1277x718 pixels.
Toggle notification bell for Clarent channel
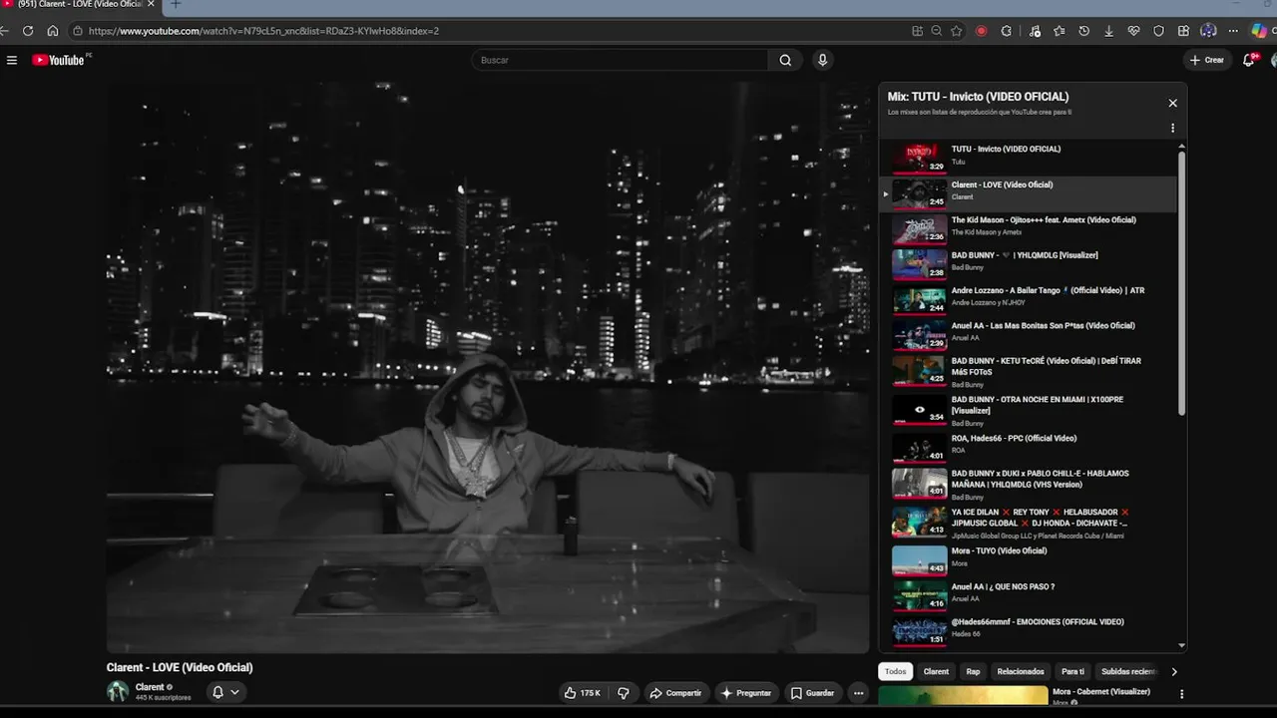click(x=217, y=692)
